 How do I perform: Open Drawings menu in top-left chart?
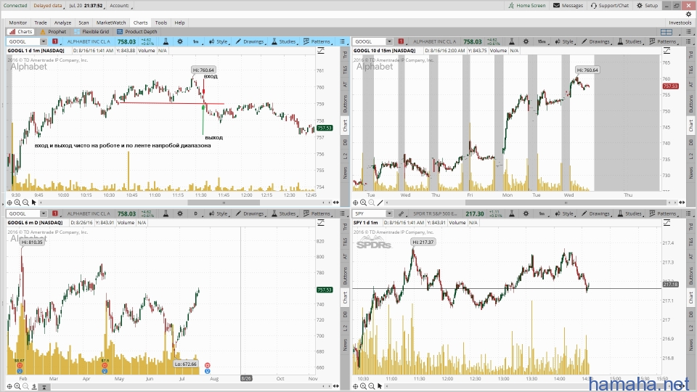[x=250, y=41]
